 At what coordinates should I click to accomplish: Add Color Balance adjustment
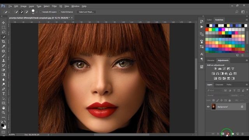click(217, 73)
